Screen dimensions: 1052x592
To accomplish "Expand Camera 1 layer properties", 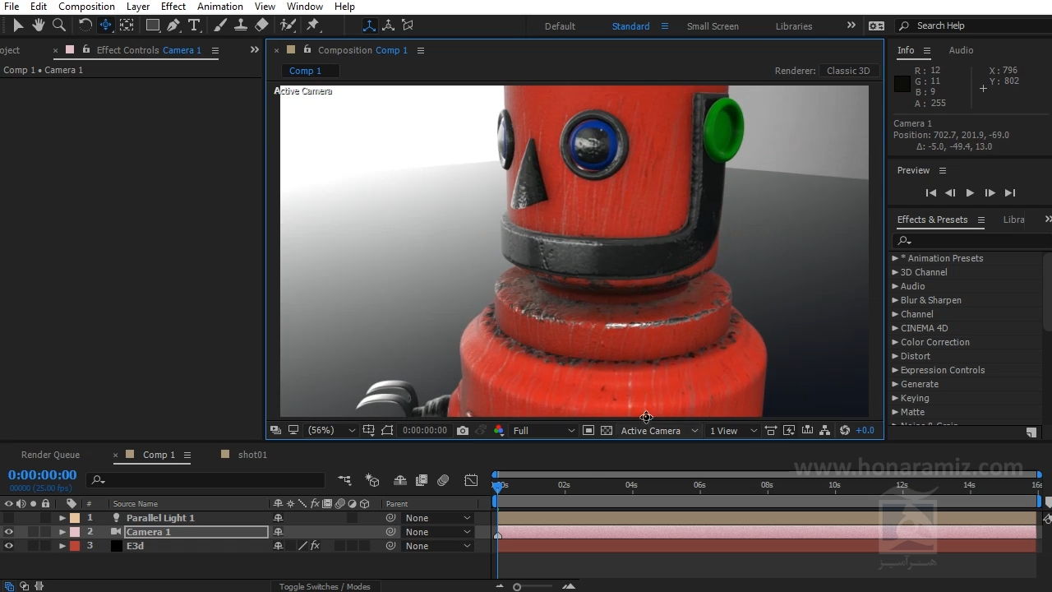I will coord(62,532).
